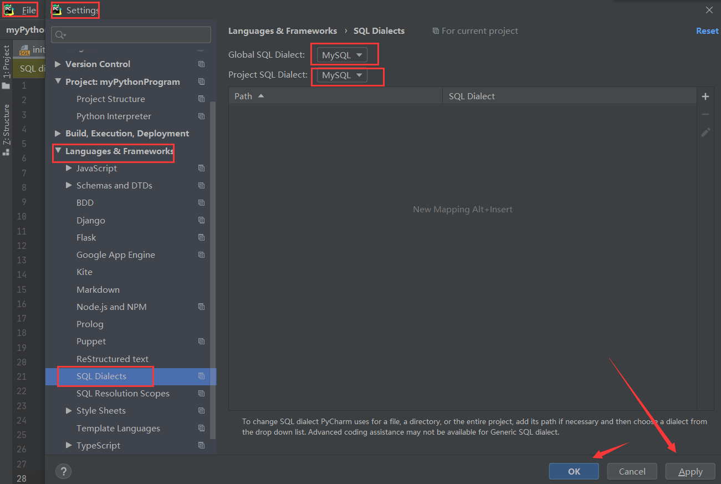
Task: Click the project-level icon beside Django
Action: pos(201,220)
